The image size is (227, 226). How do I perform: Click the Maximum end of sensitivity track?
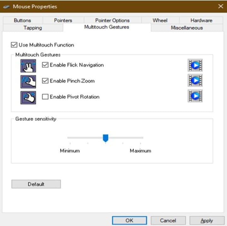(141, 138)
